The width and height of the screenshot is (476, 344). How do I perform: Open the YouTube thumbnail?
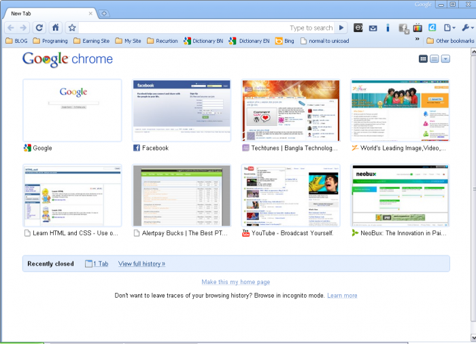pyautogui.click(x=291, y=196)
